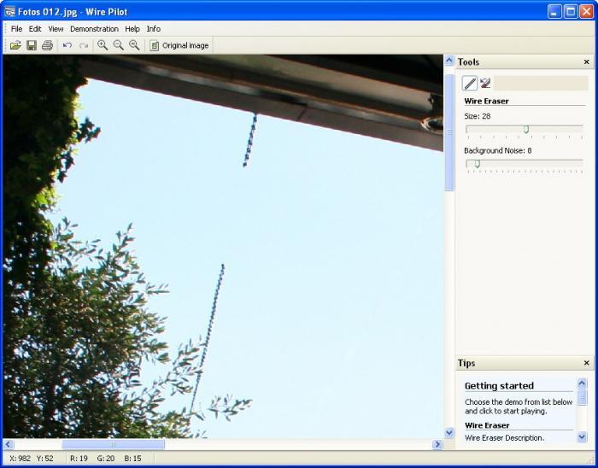Viewport: 598px width, 468px height.
Task: Select the Wire Eraser pencil tool
Action: (x=470, y=83)
